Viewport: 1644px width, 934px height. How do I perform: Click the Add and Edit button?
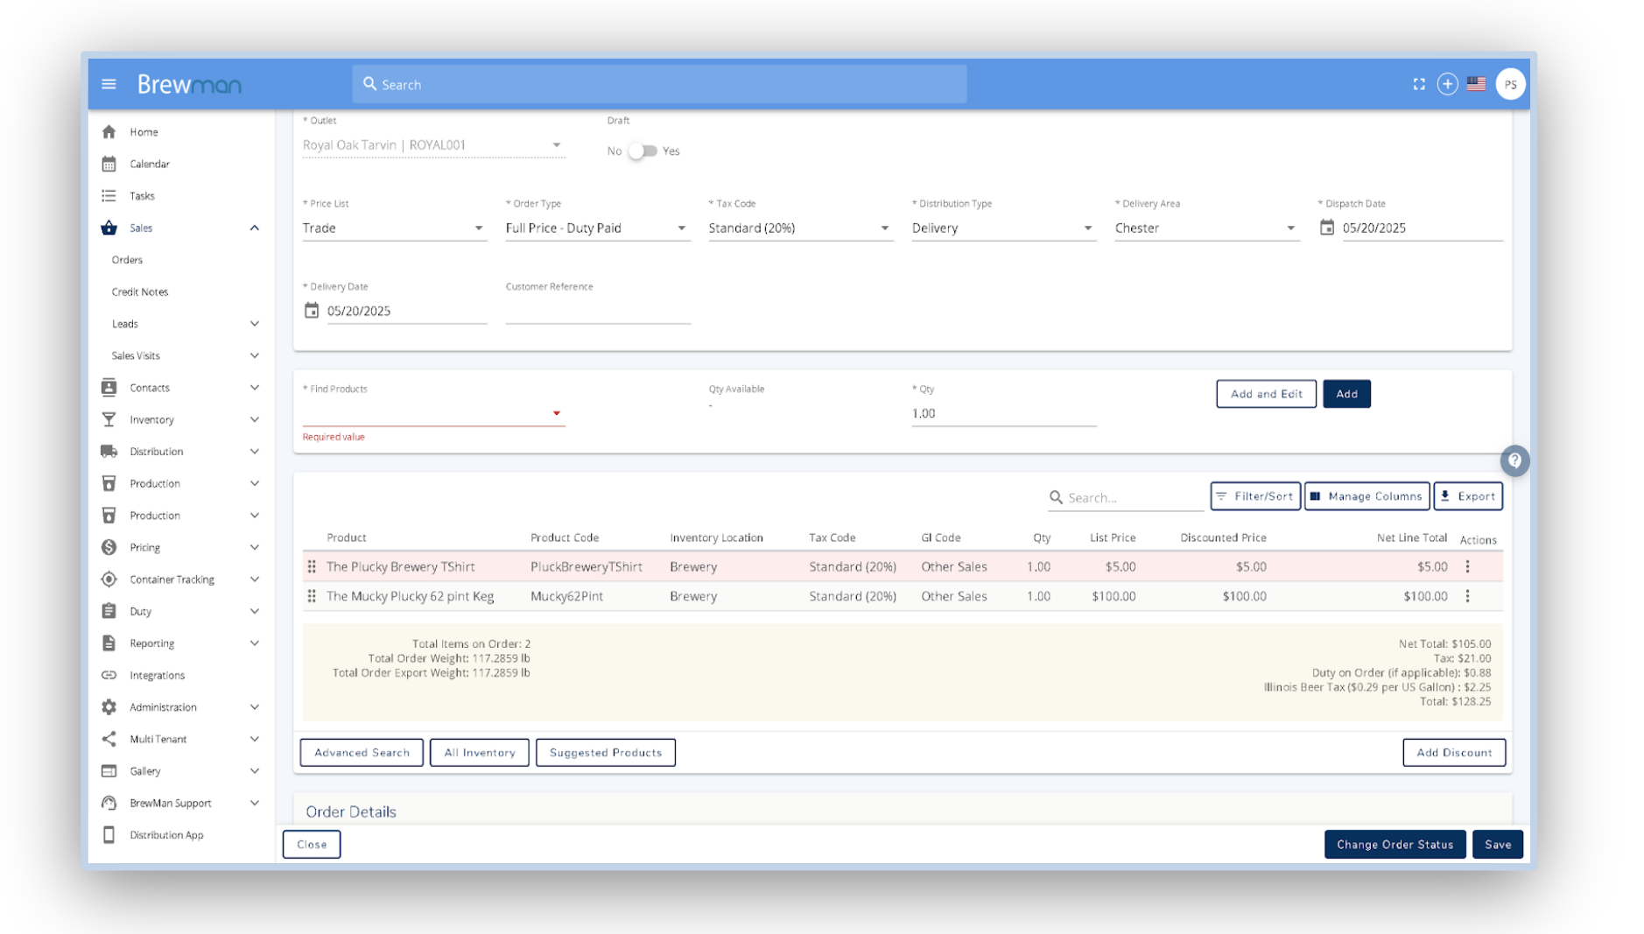pyautogui.click(x=1266, y=394)
